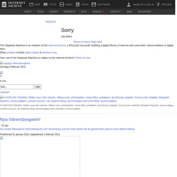Open the Events menu item
Screen dimensions: 177x177
54,12
